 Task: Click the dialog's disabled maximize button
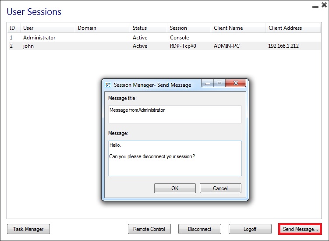click(x=219, y=83)
